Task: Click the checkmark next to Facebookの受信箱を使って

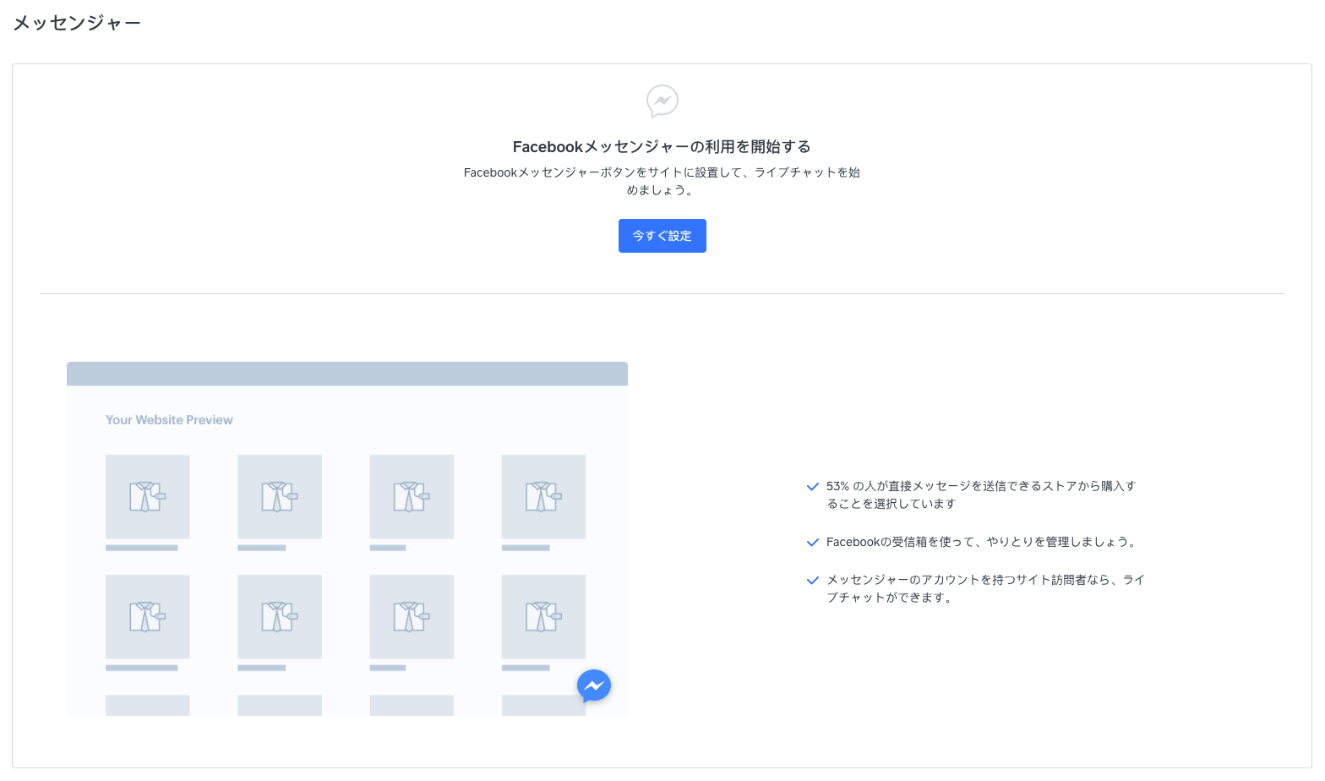Action: tap(813, 543)
